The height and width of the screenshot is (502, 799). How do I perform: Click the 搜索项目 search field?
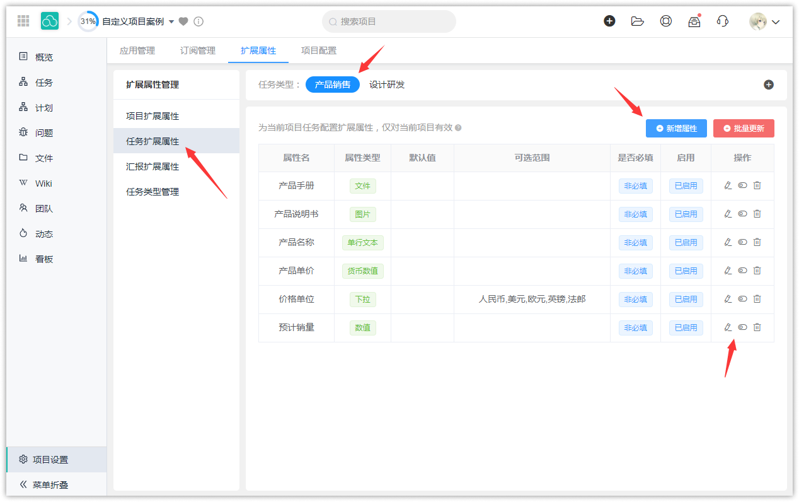[389, 21]
